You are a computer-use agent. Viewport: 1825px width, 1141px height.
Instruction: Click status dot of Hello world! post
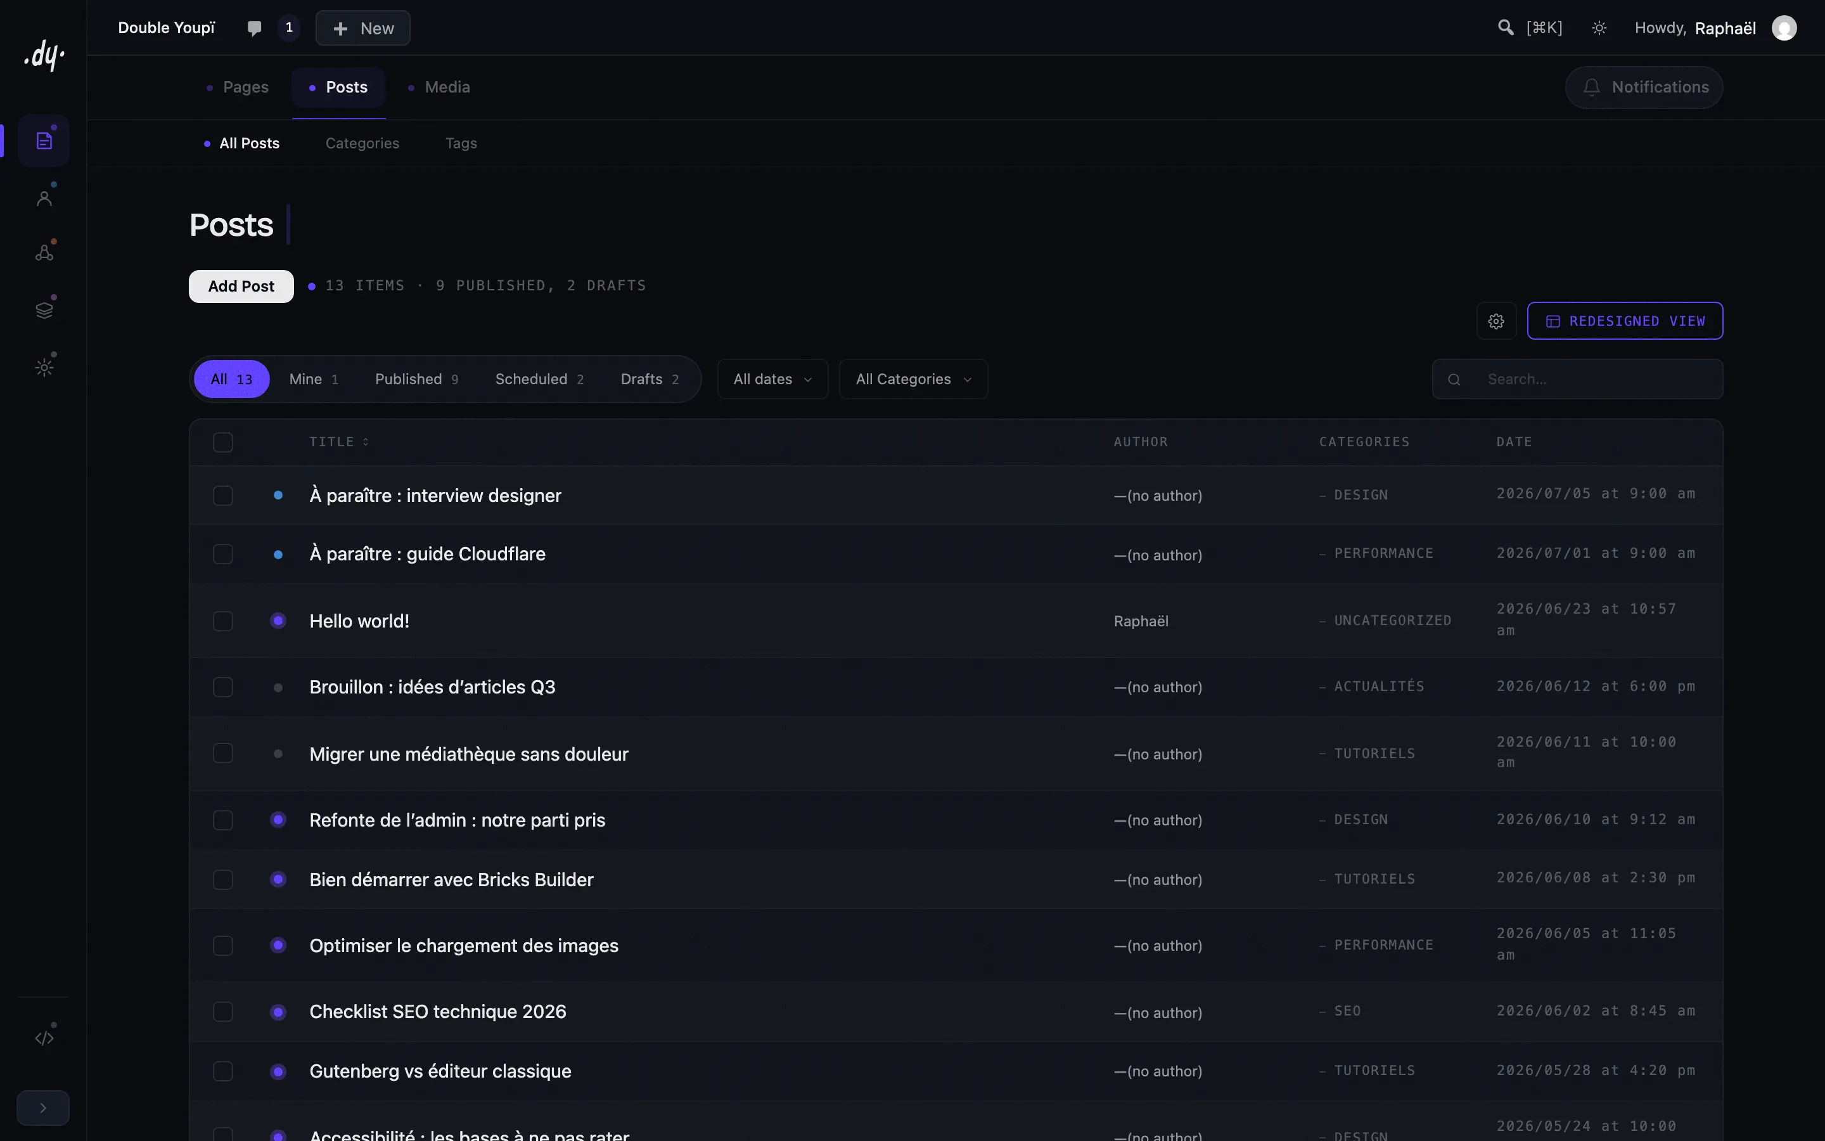coord(278,621)
